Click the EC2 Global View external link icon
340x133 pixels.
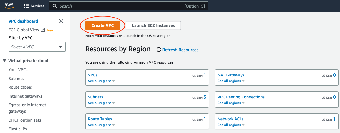tap(43, 30)
